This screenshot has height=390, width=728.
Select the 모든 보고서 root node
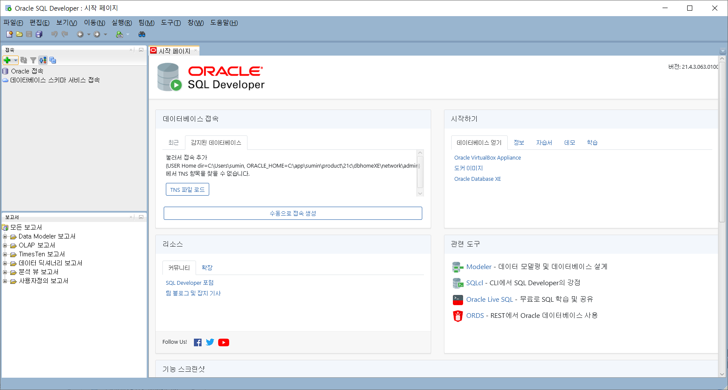(26, 227)
